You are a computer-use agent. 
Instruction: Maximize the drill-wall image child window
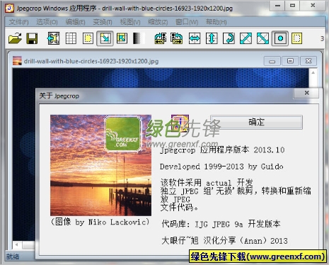[x=290, y=61]
